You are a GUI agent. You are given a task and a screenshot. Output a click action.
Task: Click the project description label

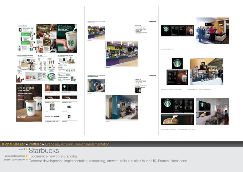click(x=15, y=156)
